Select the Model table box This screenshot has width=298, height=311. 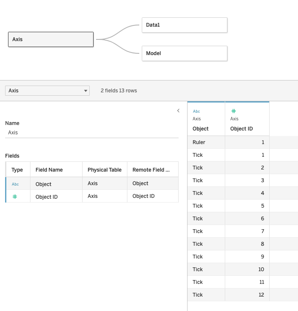click(x=185, y=53)
